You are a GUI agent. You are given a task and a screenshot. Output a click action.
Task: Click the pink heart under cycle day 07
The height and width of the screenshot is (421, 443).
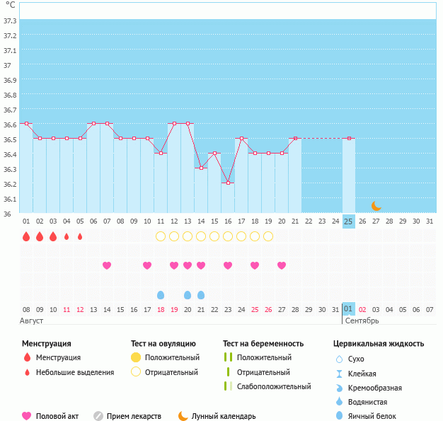click(x=107, y=265)
